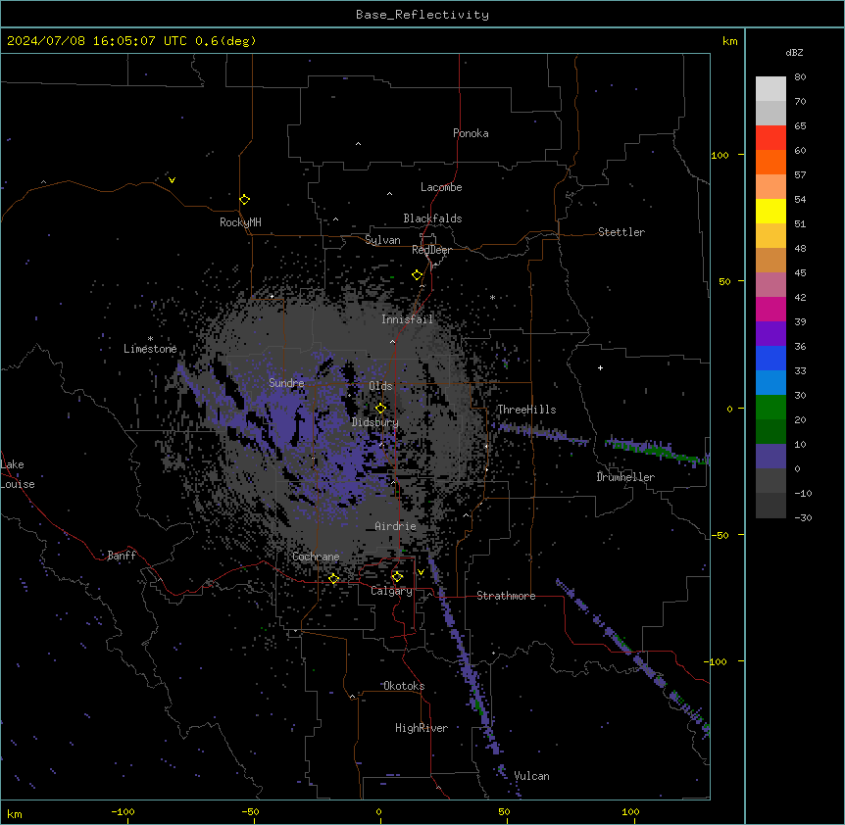
Task: Click the HighRiver city label
Action: [422, 728]
